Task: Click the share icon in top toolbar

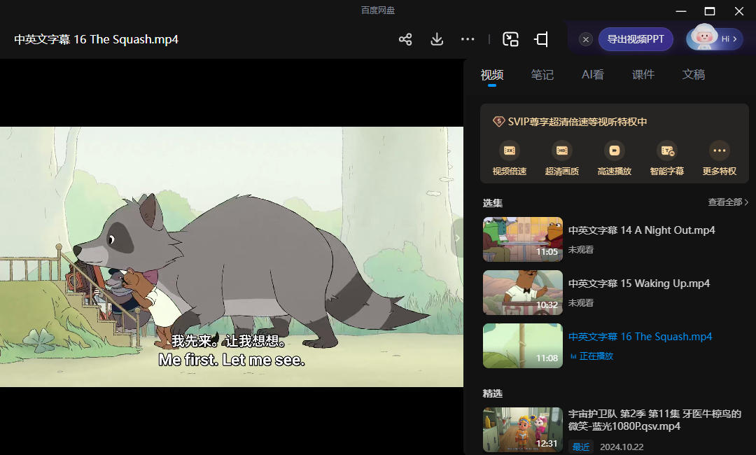Action: pyautogui.click(x=405, y=39)
